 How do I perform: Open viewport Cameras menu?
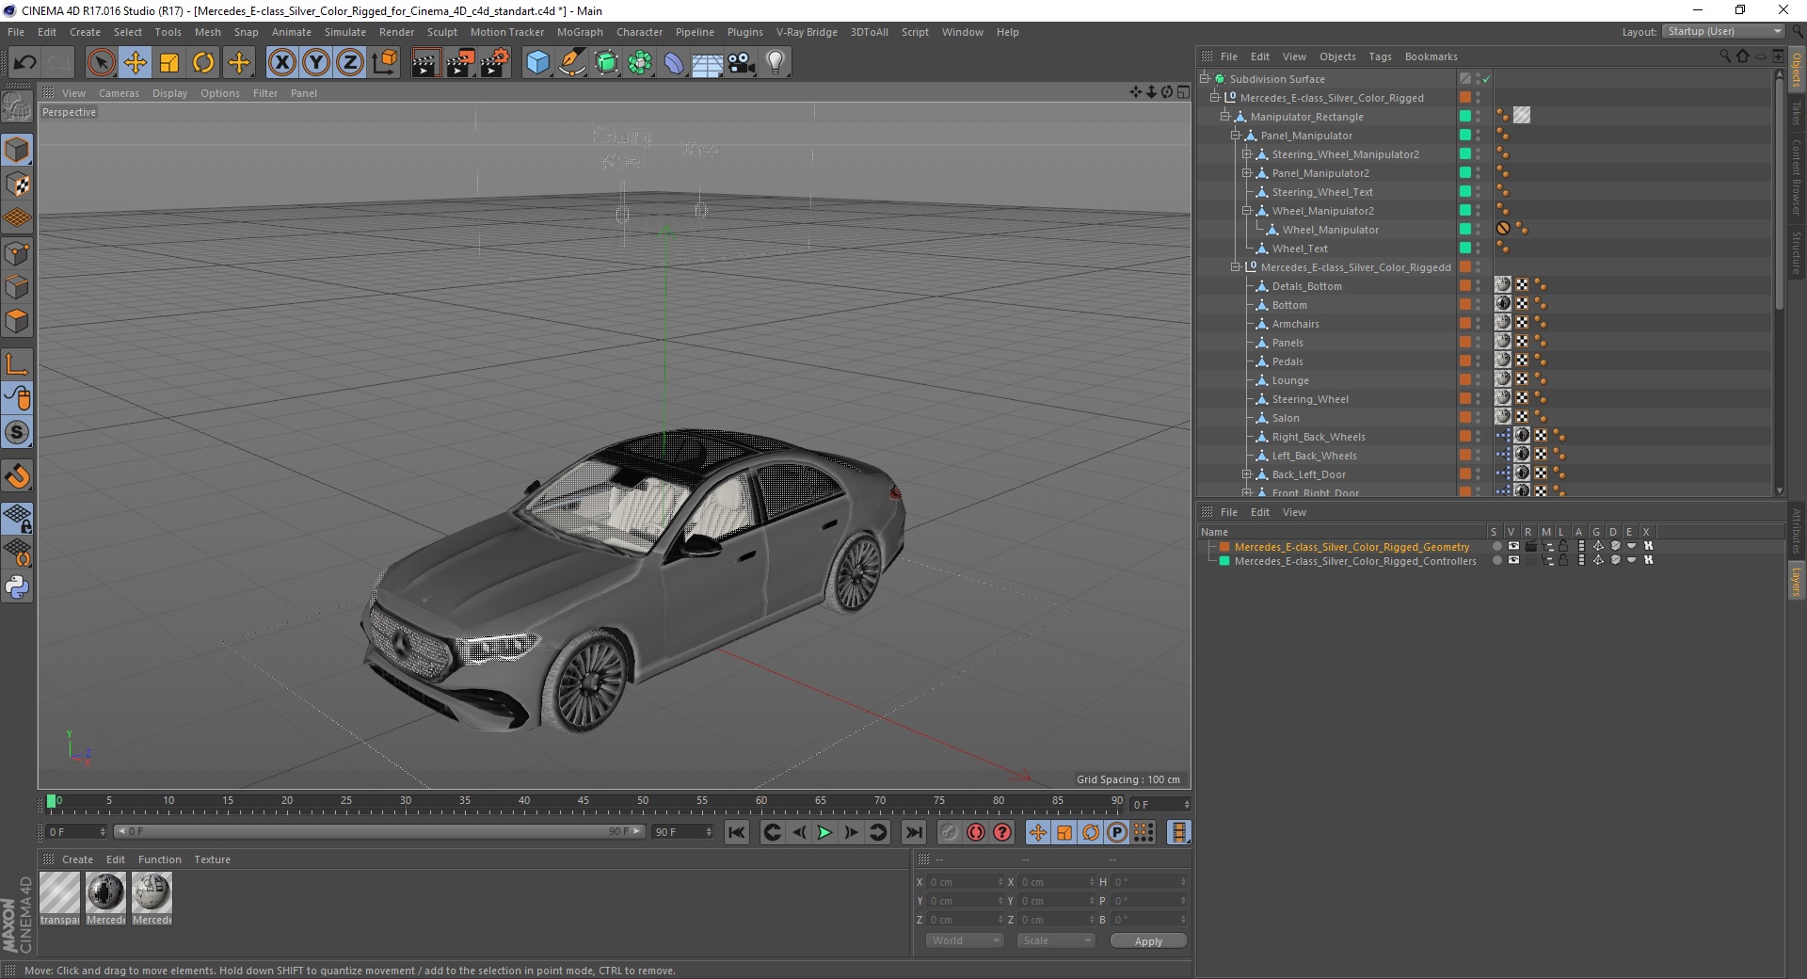(119, 93)
